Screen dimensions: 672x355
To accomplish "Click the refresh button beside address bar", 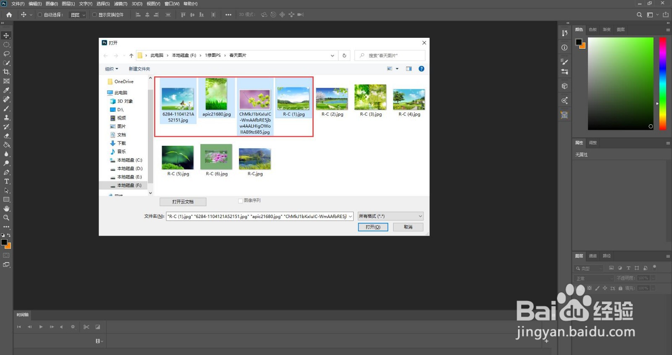I will coord(344,55).
